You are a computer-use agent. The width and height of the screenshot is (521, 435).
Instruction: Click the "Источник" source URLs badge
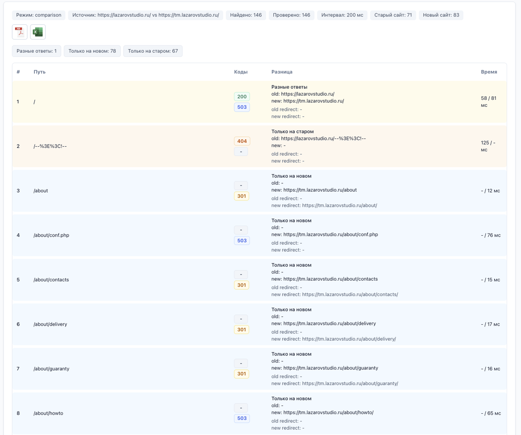click(145, 15)
